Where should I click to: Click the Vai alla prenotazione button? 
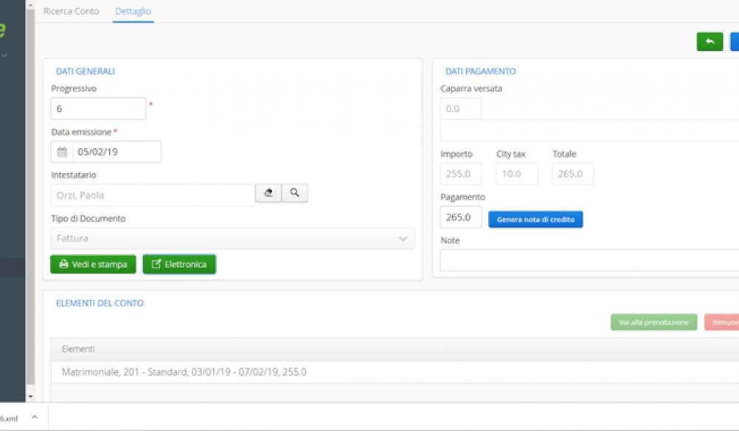653,322
